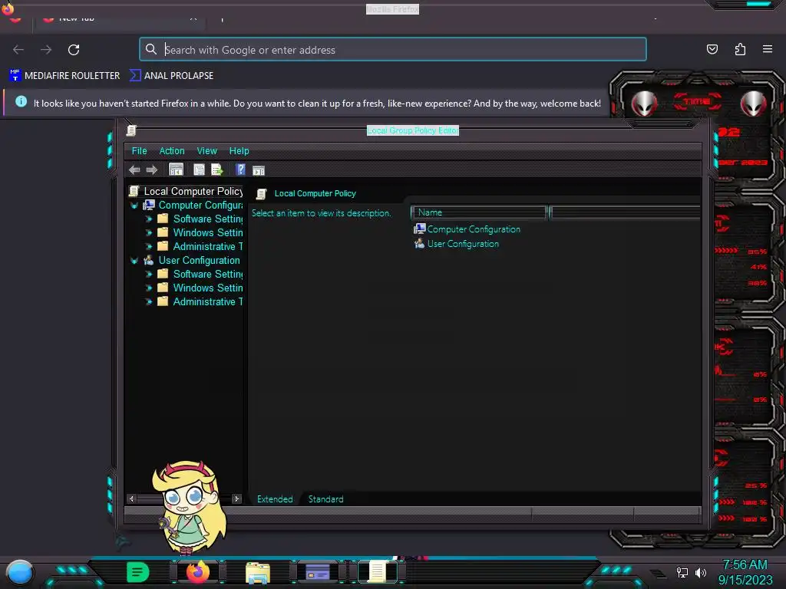Select User Configuration text in list pane

[x=463, y=244]
